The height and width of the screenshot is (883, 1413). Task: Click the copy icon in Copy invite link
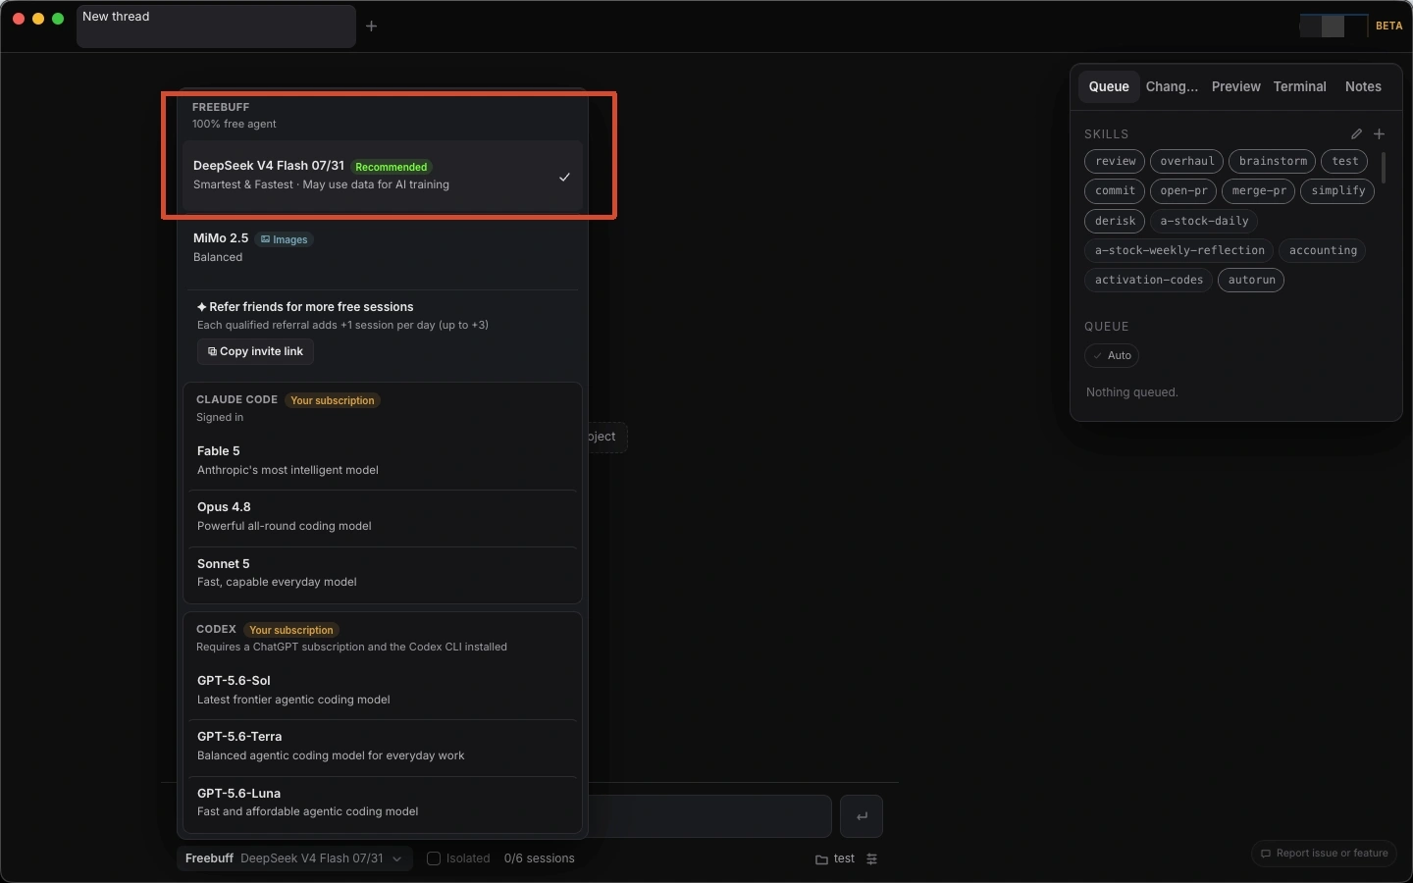coord(212,351)
